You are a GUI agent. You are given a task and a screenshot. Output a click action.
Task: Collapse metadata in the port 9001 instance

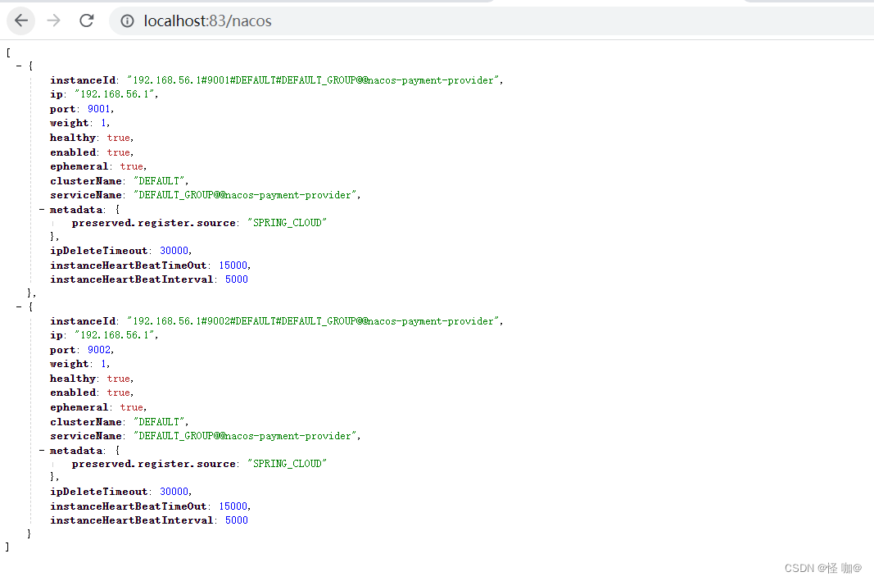41,210
